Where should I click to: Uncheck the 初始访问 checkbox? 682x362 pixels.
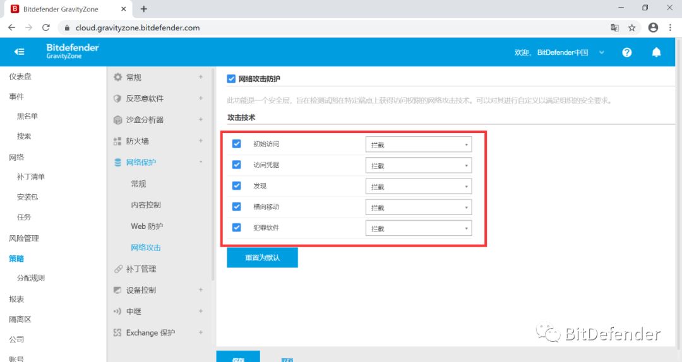(x=237, y=144)
